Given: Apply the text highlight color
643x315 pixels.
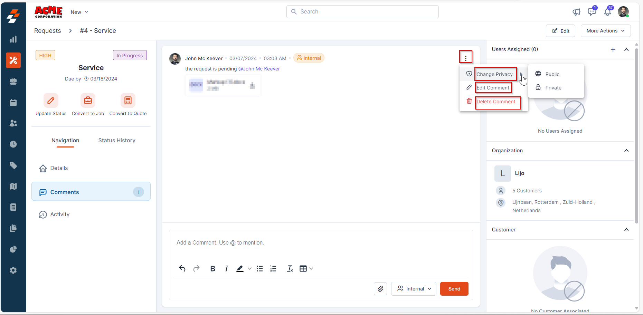Looking at the screenshot, I should pyautogui.click(x=240, y=269).
